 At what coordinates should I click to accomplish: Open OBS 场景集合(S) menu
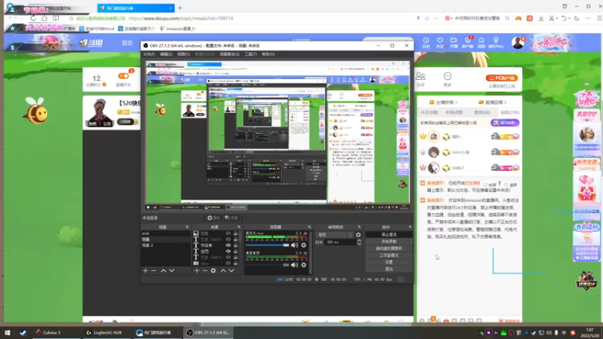[x=230, y=54]
